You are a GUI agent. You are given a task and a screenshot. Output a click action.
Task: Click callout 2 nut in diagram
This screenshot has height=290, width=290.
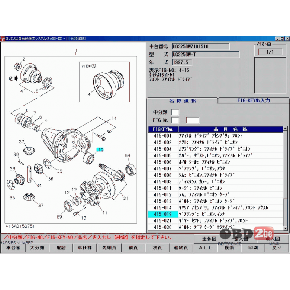(24, 59)
